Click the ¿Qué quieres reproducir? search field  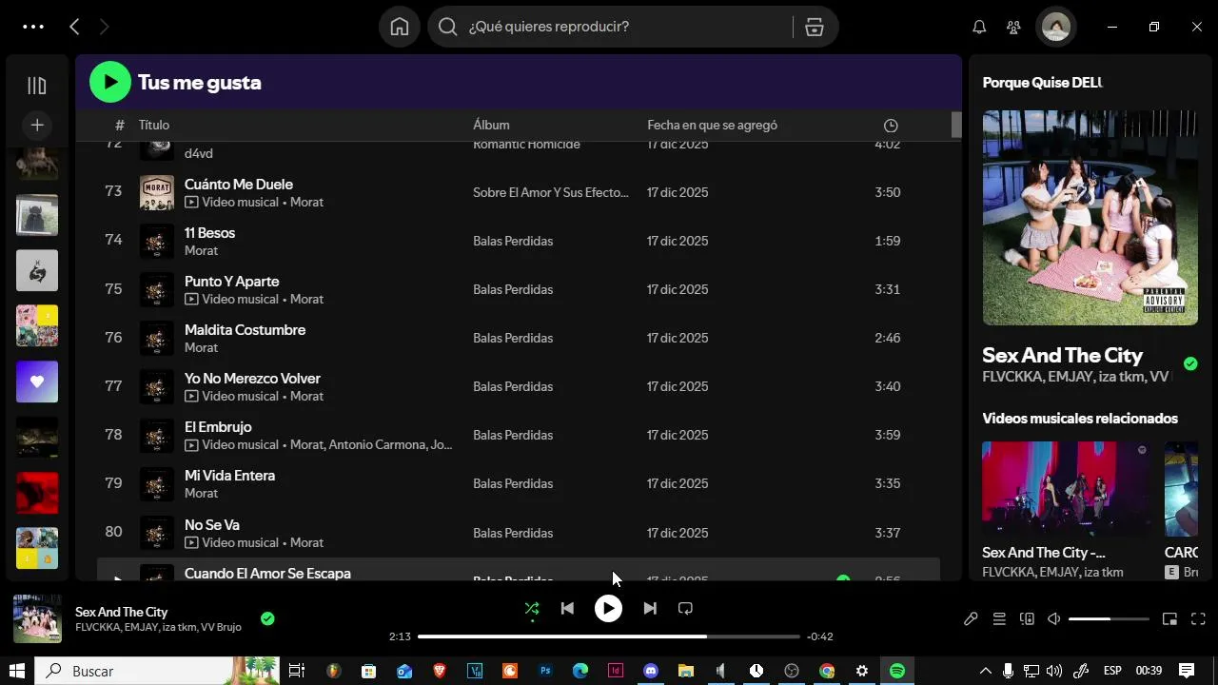coord(628,27)
